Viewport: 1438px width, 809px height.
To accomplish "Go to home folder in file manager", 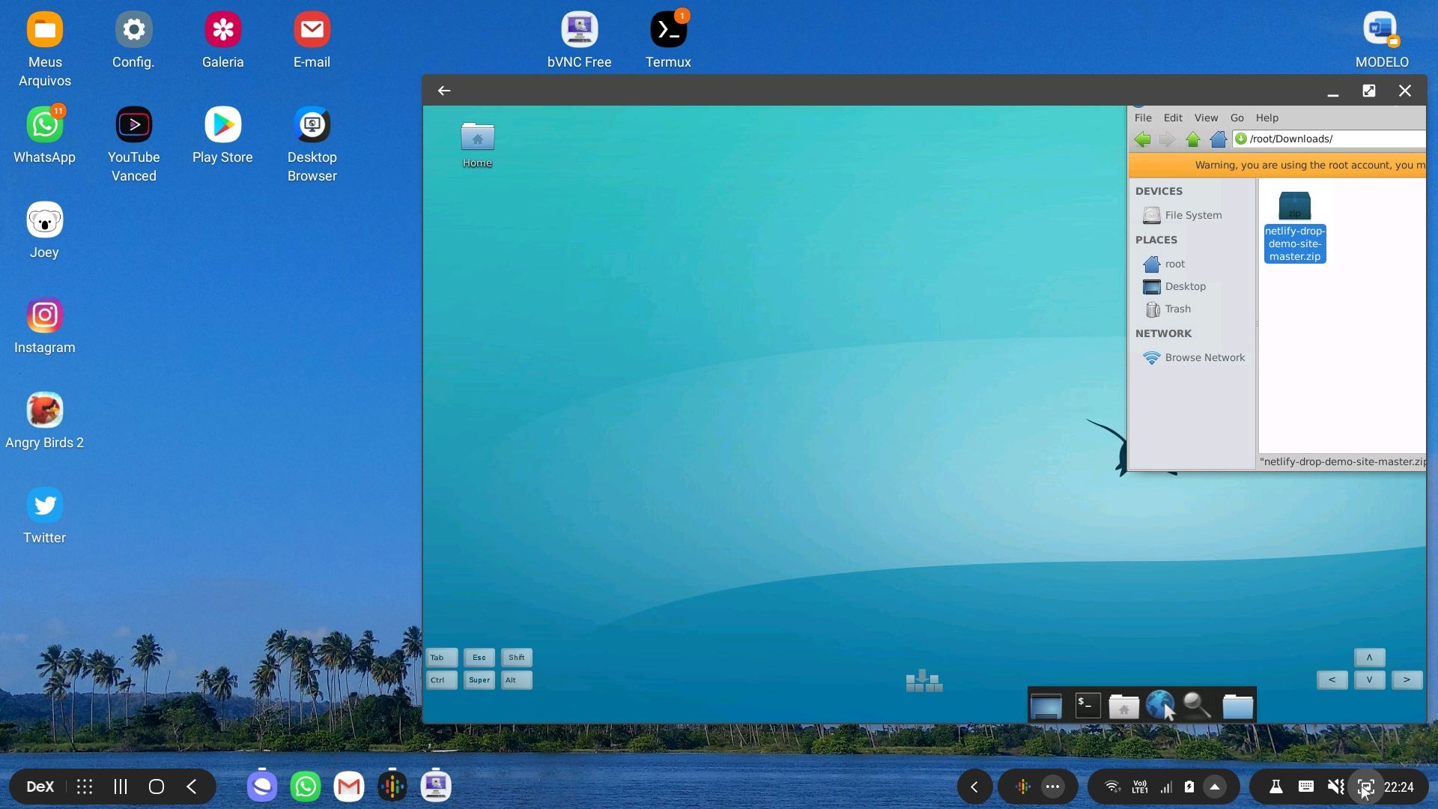I will click(1219, 139).
